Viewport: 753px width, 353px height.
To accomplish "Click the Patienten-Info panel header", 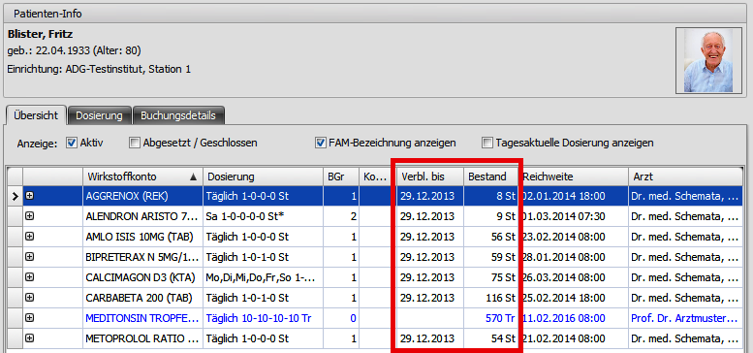I will 375,14.
